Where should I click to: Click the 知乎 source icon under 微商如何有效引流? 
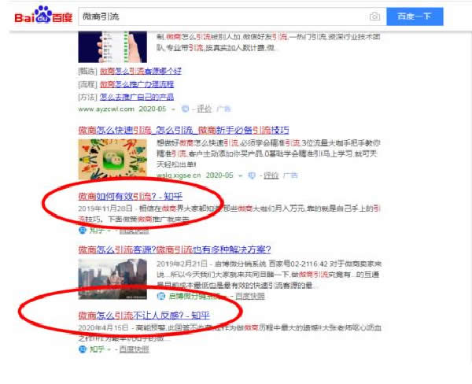click(83, 230)
